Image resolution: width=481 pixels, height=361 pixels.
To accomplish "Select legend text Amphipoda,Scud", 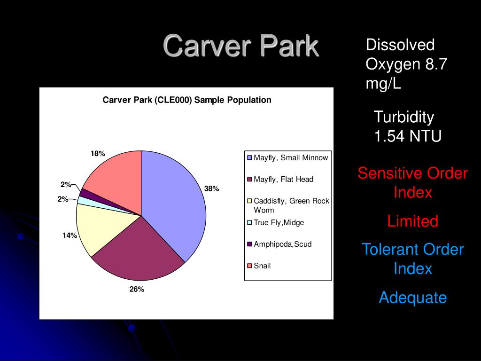I will 282,244.
